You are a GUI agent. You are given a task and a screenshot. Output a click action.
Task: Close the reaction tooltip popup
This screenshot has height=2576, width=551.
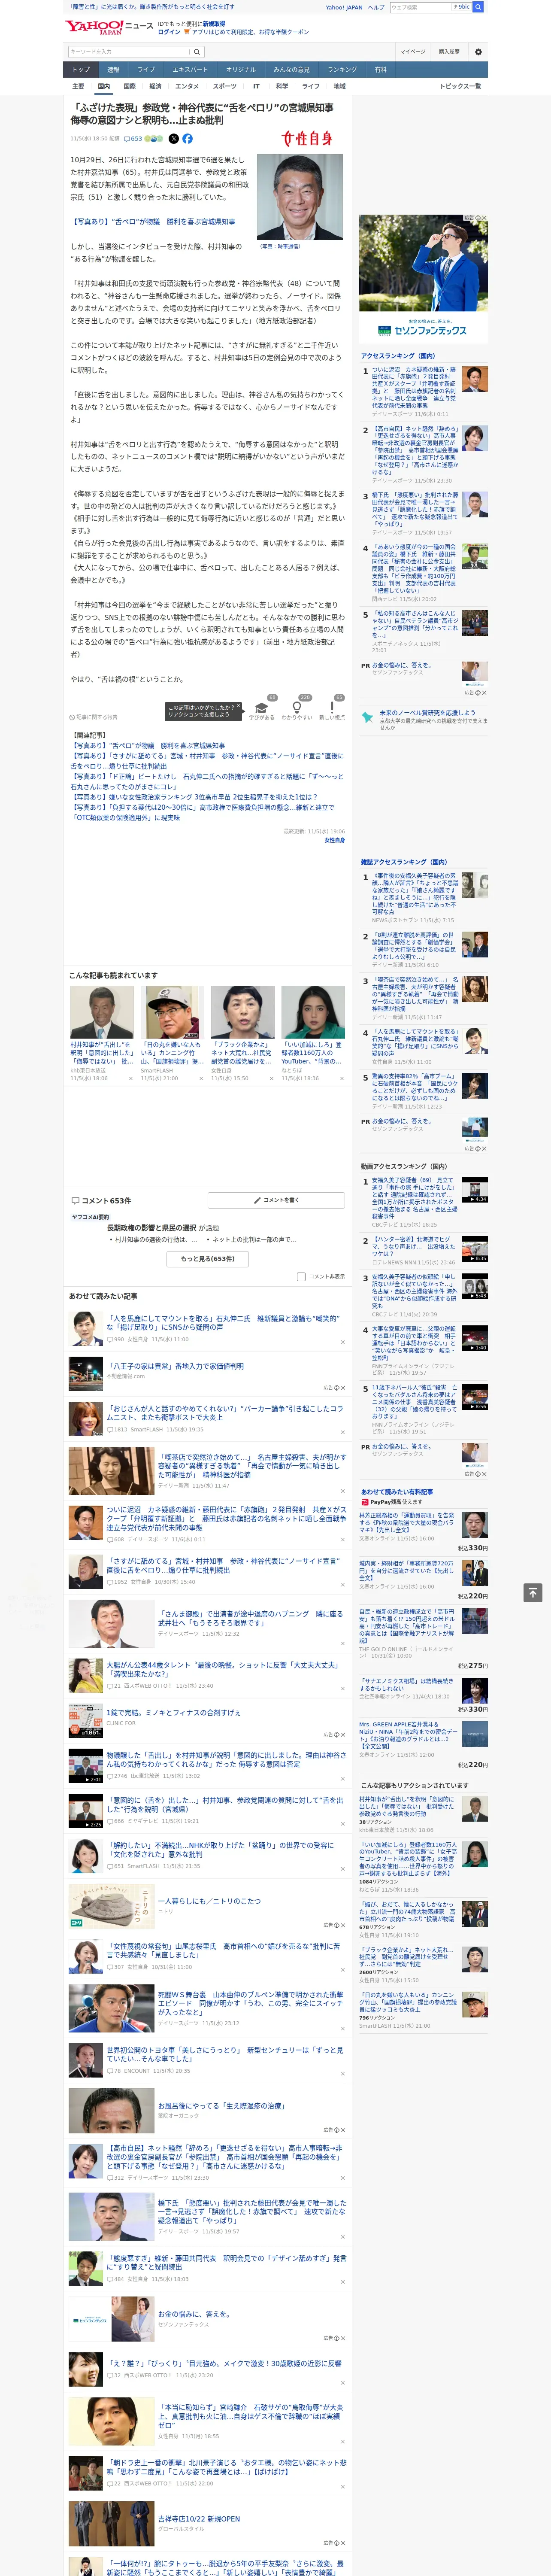click(238, 706)
